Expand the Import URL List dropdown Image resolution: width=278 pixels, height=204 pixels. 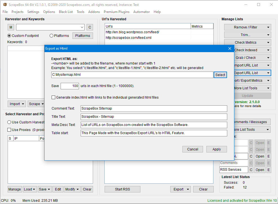pyautogui.click(x=268, y=65)
